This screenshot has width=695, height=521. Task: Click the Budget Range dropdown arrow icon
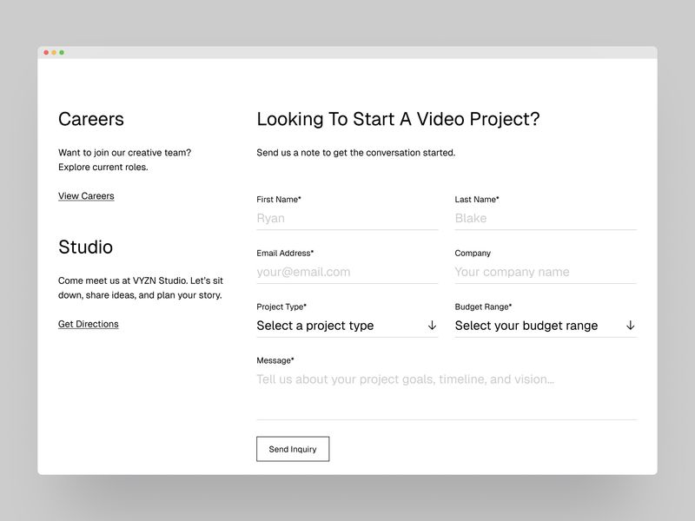point(631,325)
